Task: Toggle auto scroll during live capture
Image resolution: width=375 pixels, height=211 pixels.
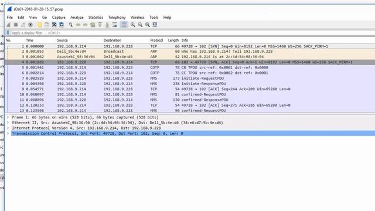Action: coord(115,25)
